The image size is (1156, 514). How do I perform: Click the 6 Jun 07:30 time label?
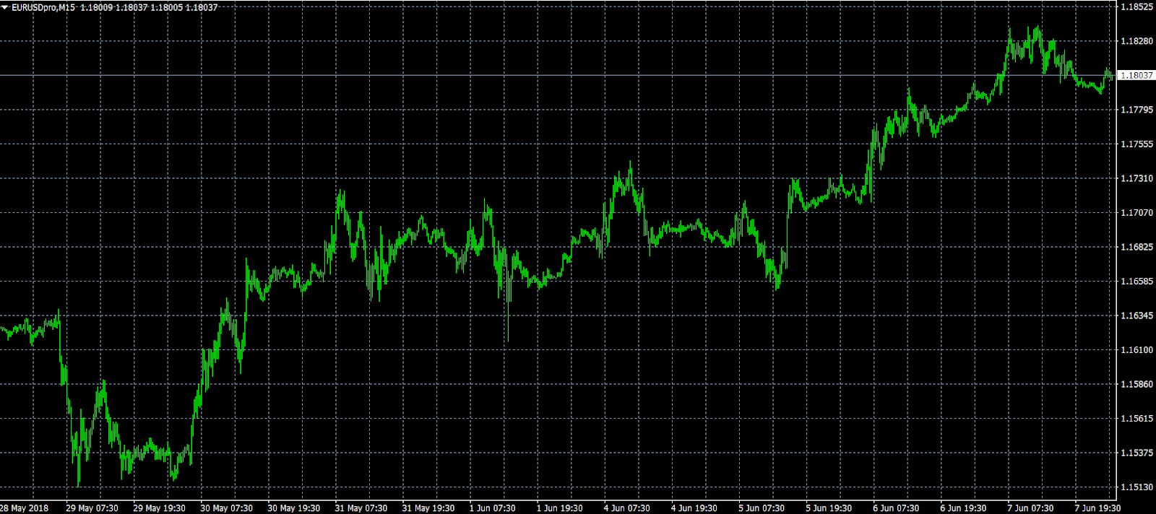pyautogui.click(x=895, y=508)
